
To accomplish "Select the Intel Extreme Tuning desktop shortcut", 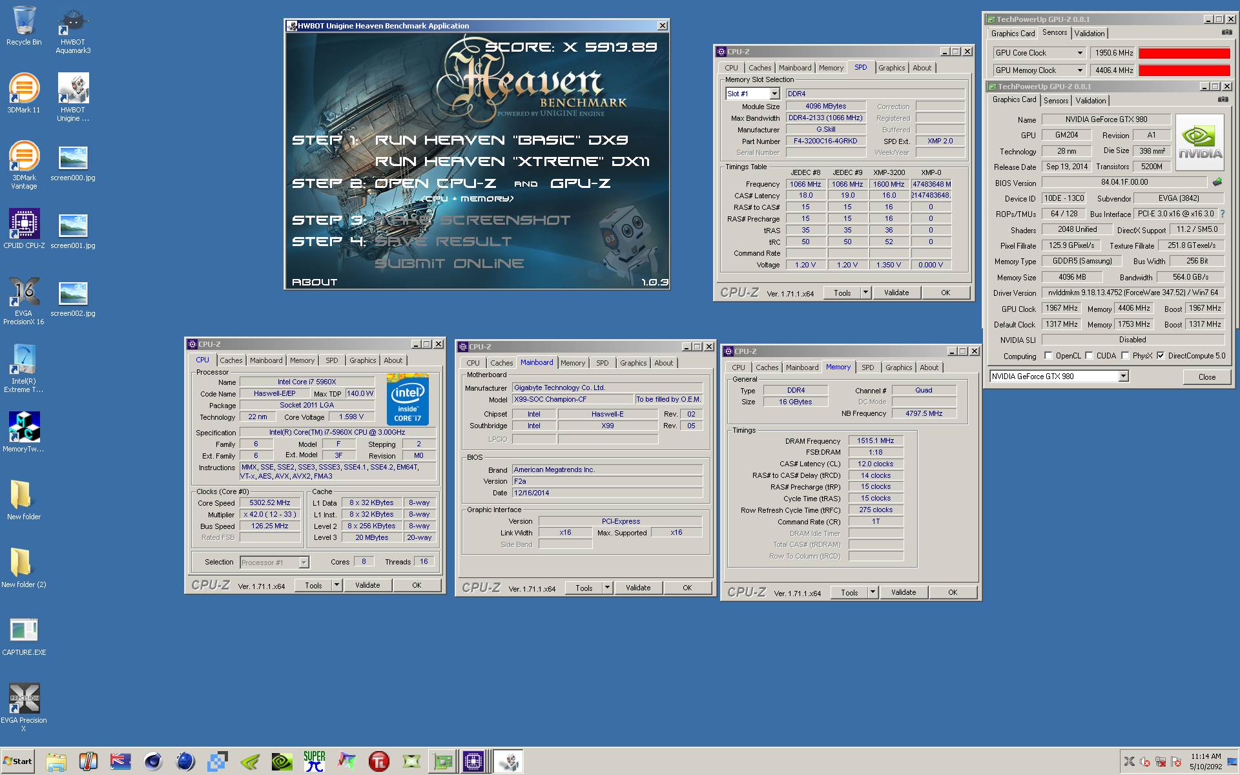I will [24, 369].
